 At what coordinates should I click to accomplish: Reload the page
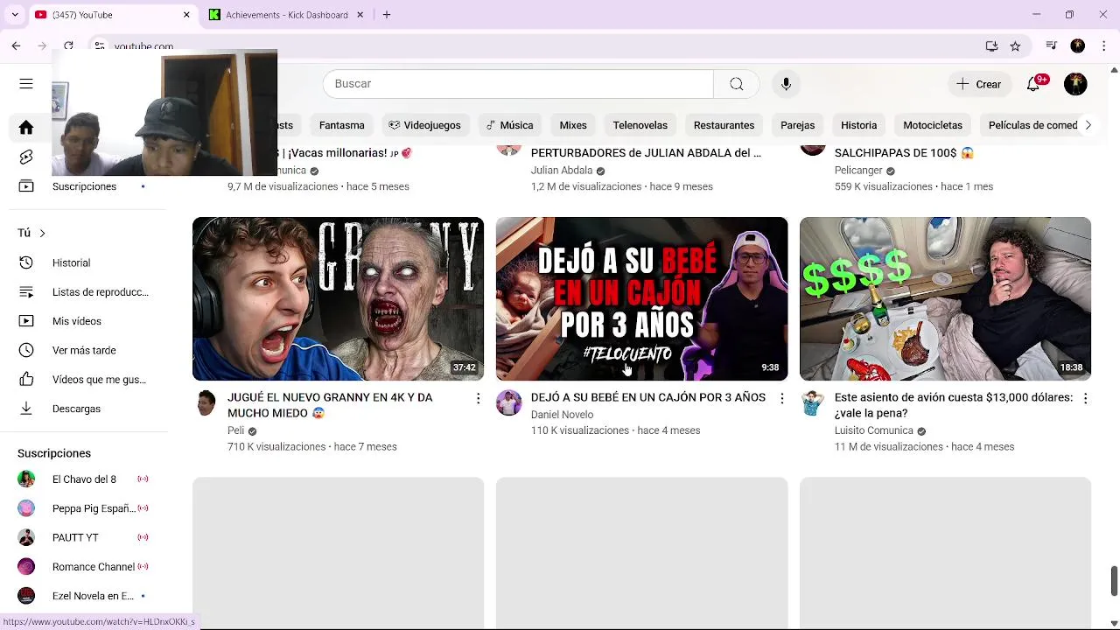[x=68, y=45]
